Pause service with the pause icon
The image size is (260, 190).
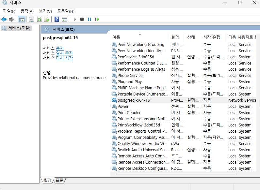pyautogui.click(x=89, y=19)
